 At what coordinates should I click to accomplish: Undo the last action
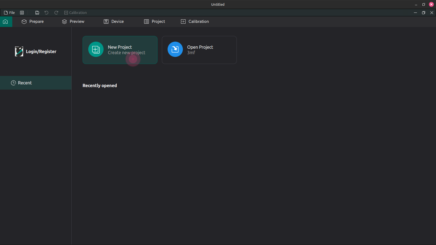click(46, 13)
